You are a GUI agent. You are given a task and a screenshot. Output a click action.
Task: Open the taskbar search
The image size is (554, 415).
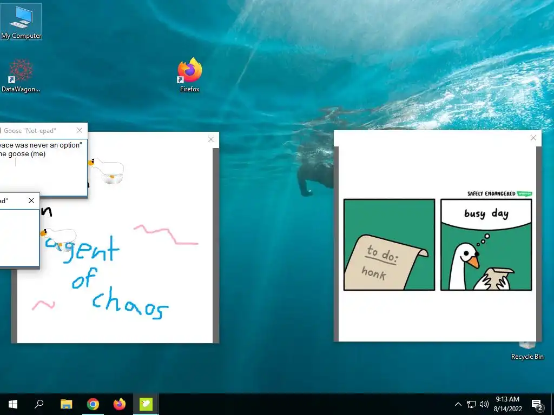click(39, 404)
